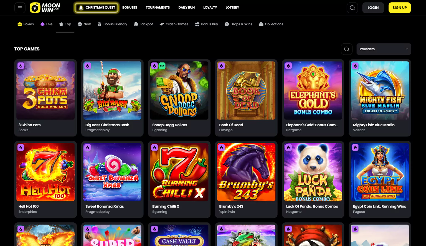Screen dimensions: 426x246
Task: Click the flame badge on Book Of Dead
Action: point(221,66)
